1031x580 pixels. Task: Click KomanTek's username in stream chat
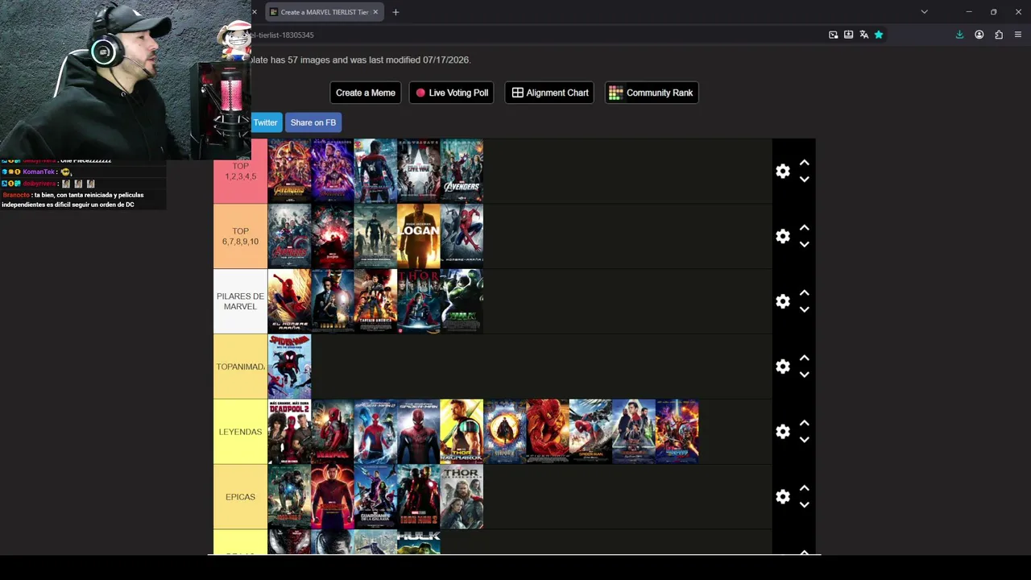click(39, 172)
